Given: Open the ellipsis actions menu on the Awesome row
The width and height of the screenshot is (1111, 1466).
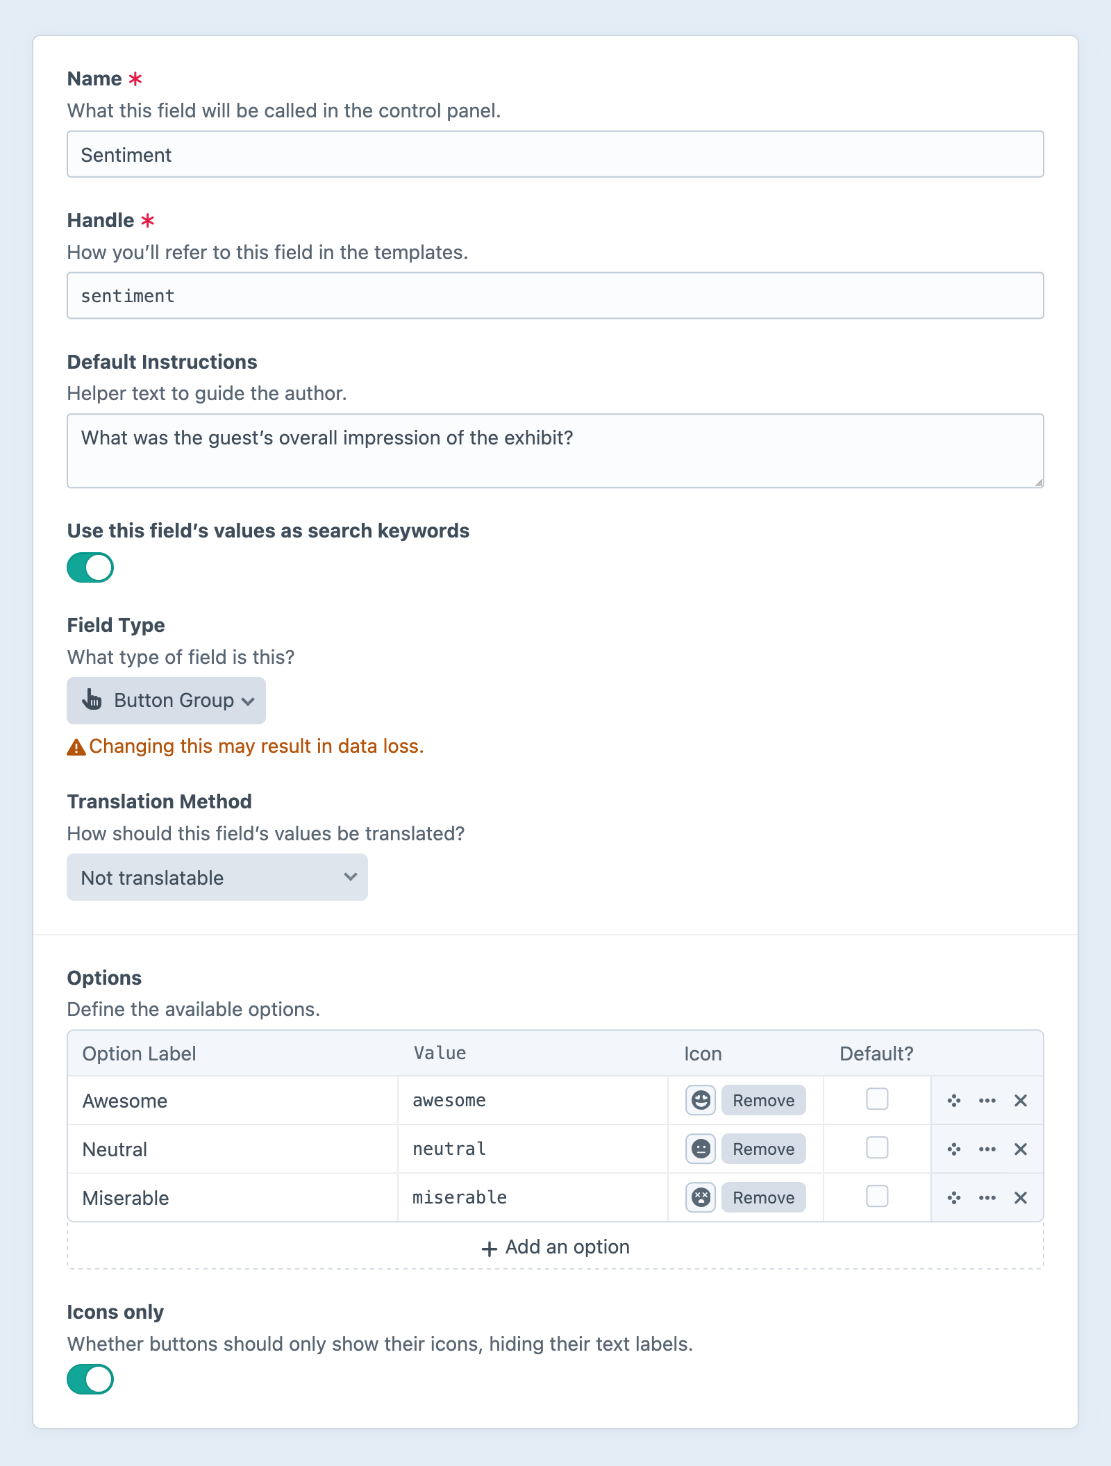Looking at the screenshot, I should tap(987, 1100).
